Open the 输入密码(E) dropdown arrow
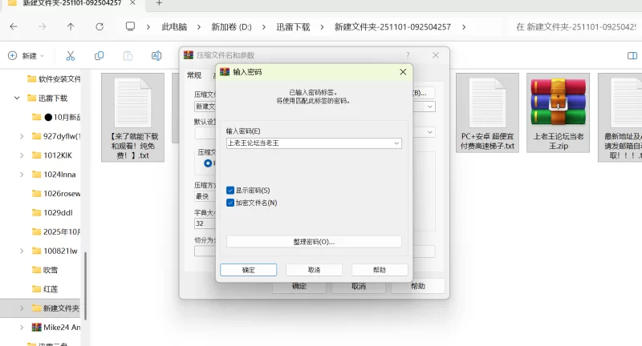Screen dimensions: 642x346 pos(396,143)
